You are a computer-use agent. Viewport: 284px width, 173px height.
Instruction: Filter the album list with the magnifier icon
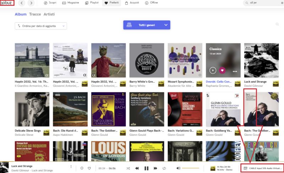pos(277,25)
